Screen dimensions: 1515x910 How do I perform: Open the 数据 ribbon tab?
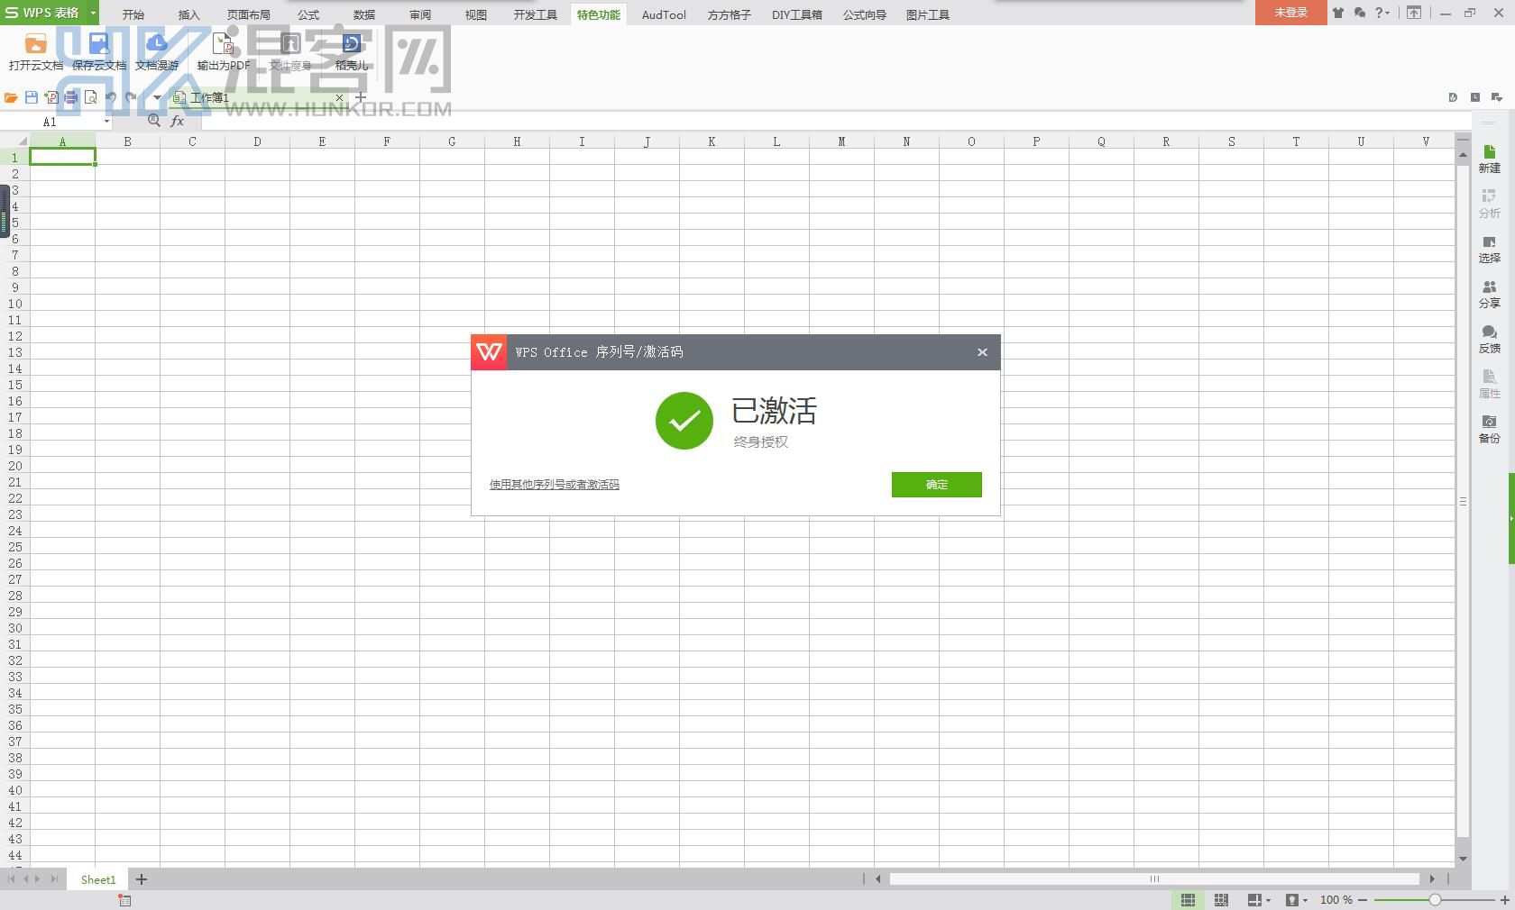pyautogui.click(x=364, y=14)
